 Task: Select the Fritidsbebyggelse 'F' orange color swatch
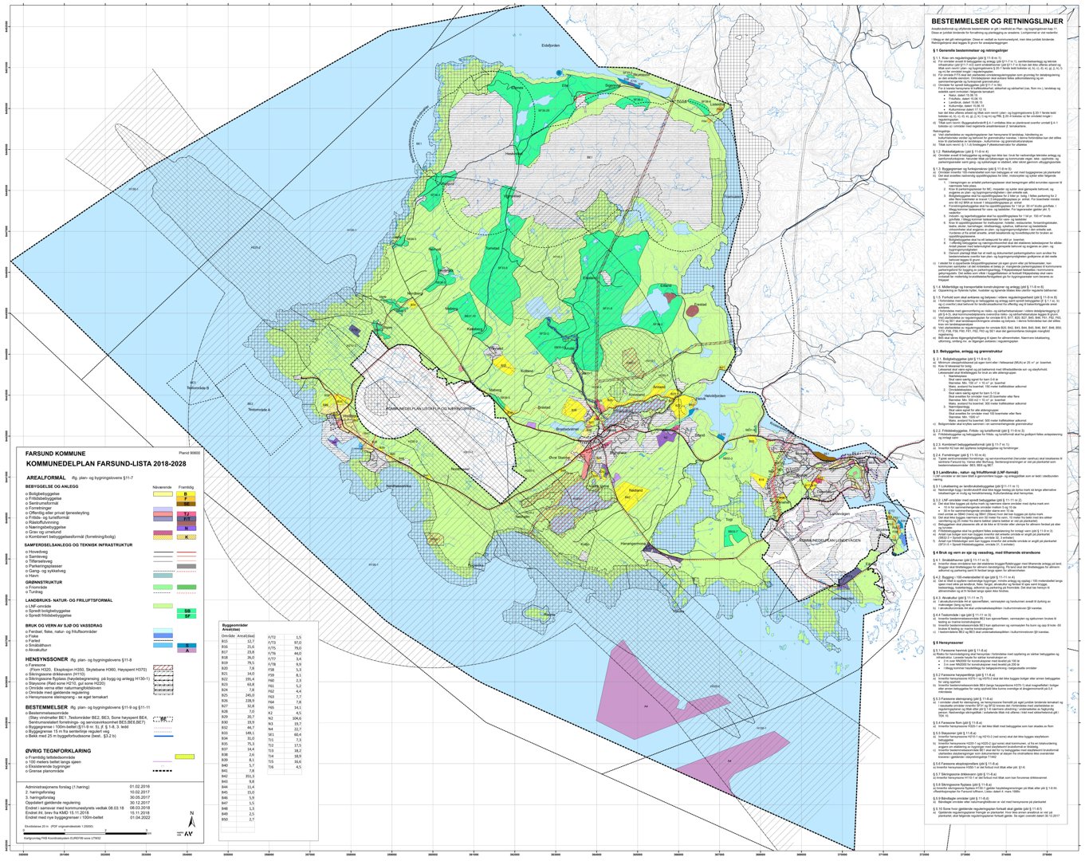point(185,500)
